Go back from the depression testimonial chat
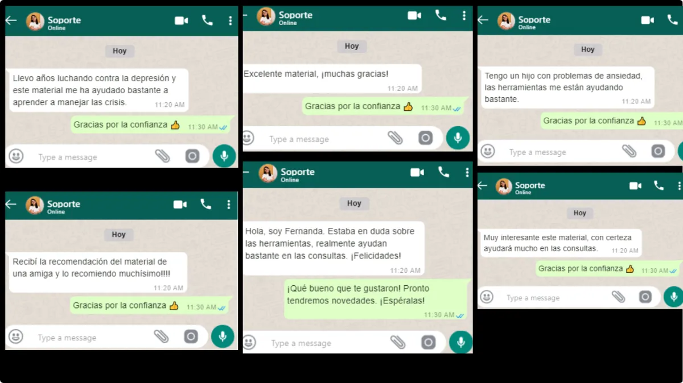This screenshot has height=383, width=683. tap(11, 20)
